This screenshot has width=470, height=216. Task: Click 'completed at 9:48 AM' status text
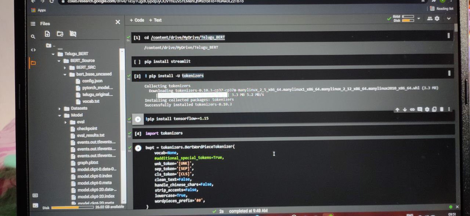pos(248,211)
